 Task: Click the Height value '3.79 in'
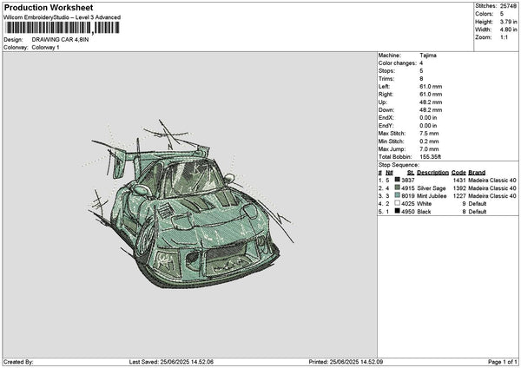509,22
